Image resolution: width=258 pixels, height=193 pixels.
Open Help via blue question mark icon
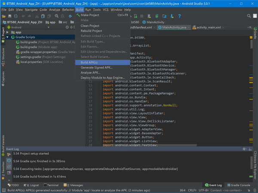point(179,16)
